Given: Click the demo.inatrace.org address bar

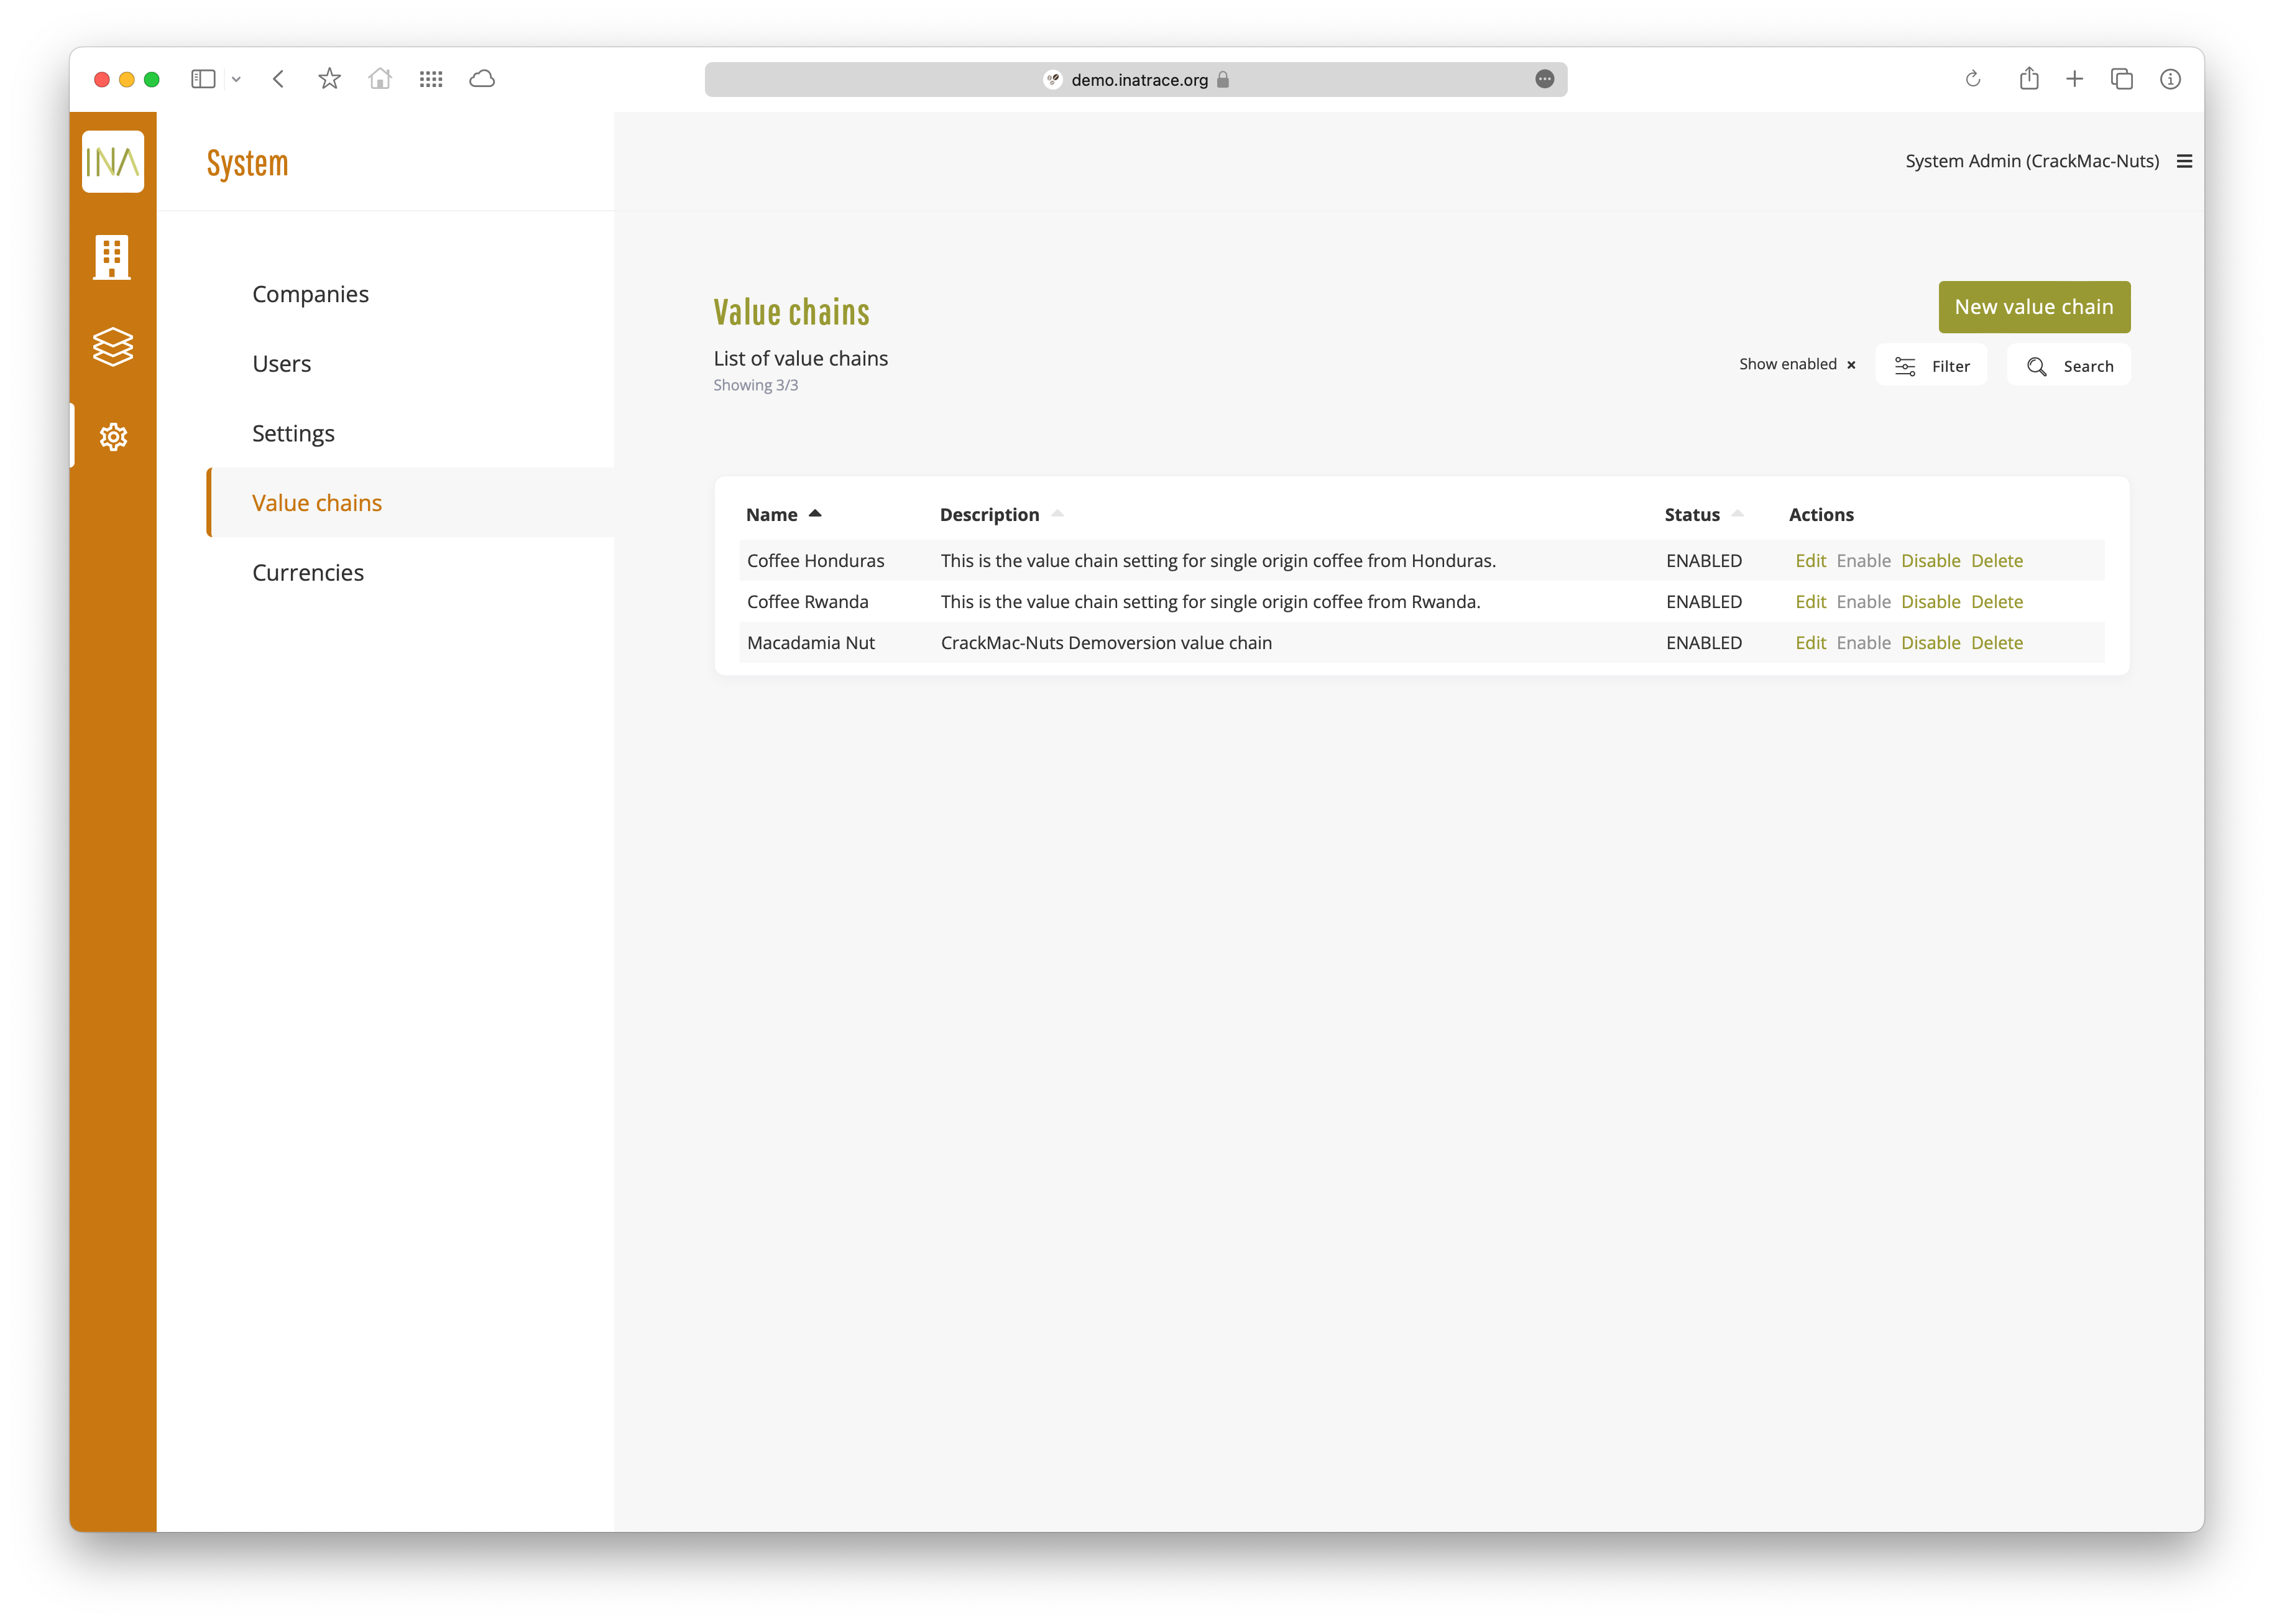Looking at the screenshot, I should (x=1136, y=80).
